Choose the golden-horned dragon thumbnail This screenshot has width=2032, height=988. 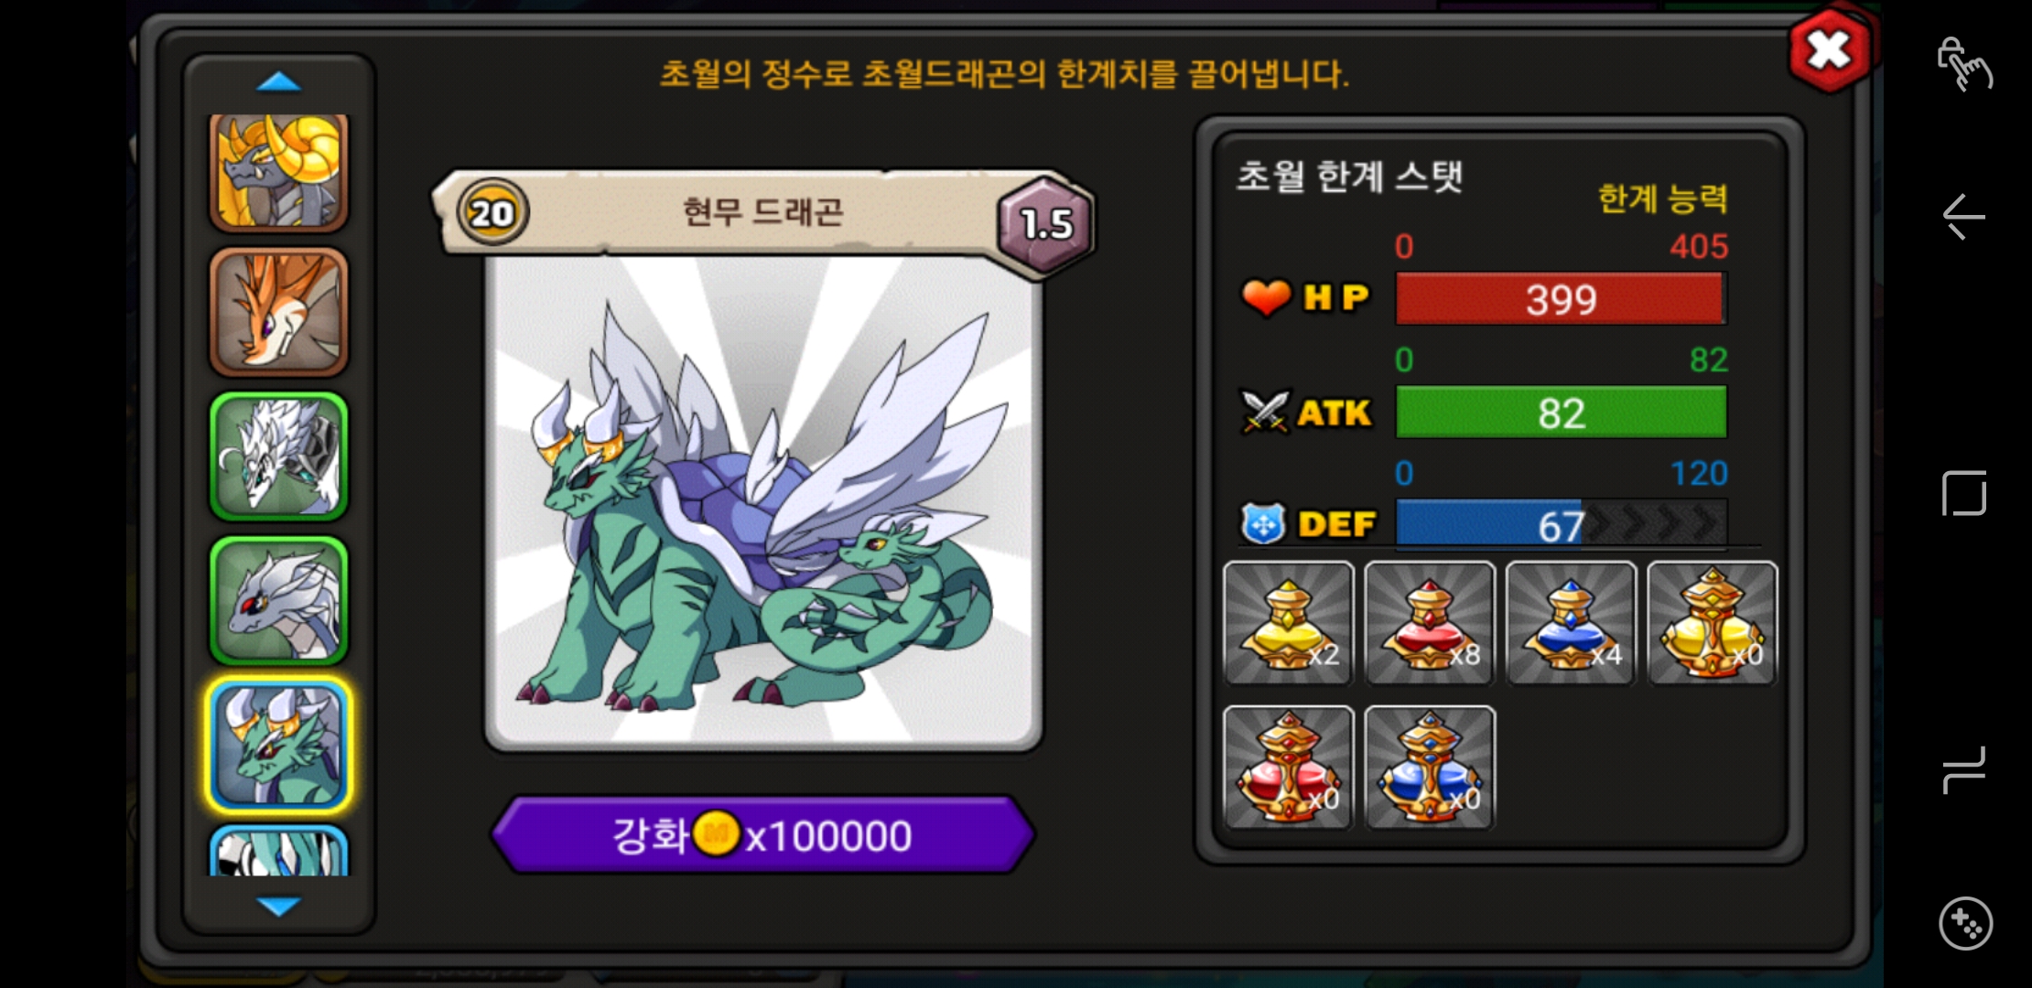tap(279, 172)
